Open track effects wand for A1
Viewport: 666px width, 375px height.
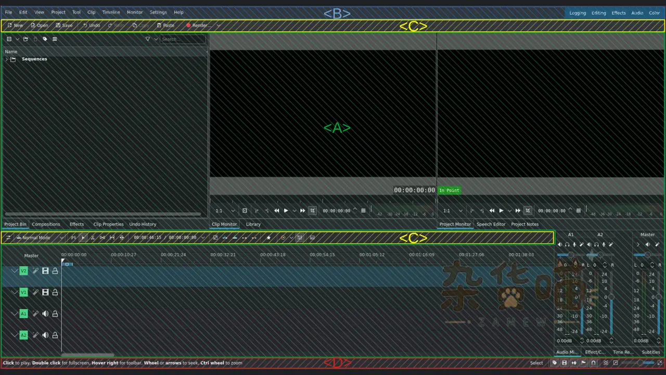35,314
